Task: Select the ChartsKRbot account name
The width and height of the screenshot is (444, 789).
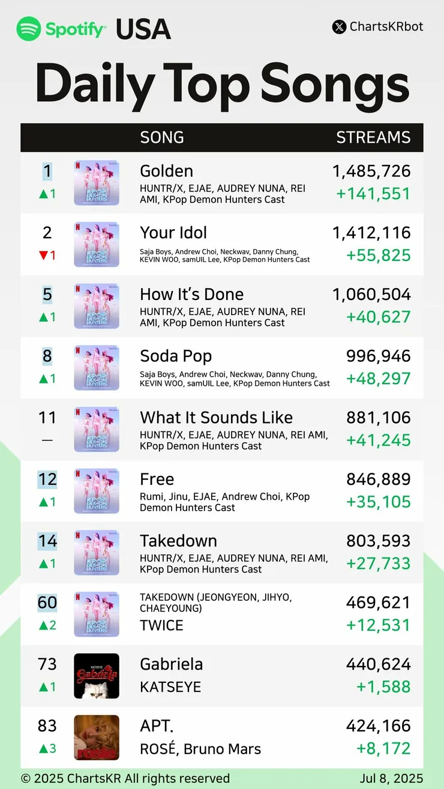Action: pyautogui.click(x=386, y=27)
